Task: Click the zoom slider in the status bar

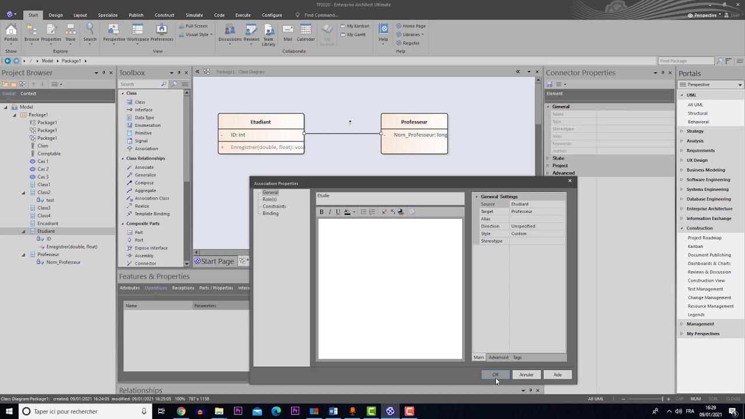Action: pos(645,399)
